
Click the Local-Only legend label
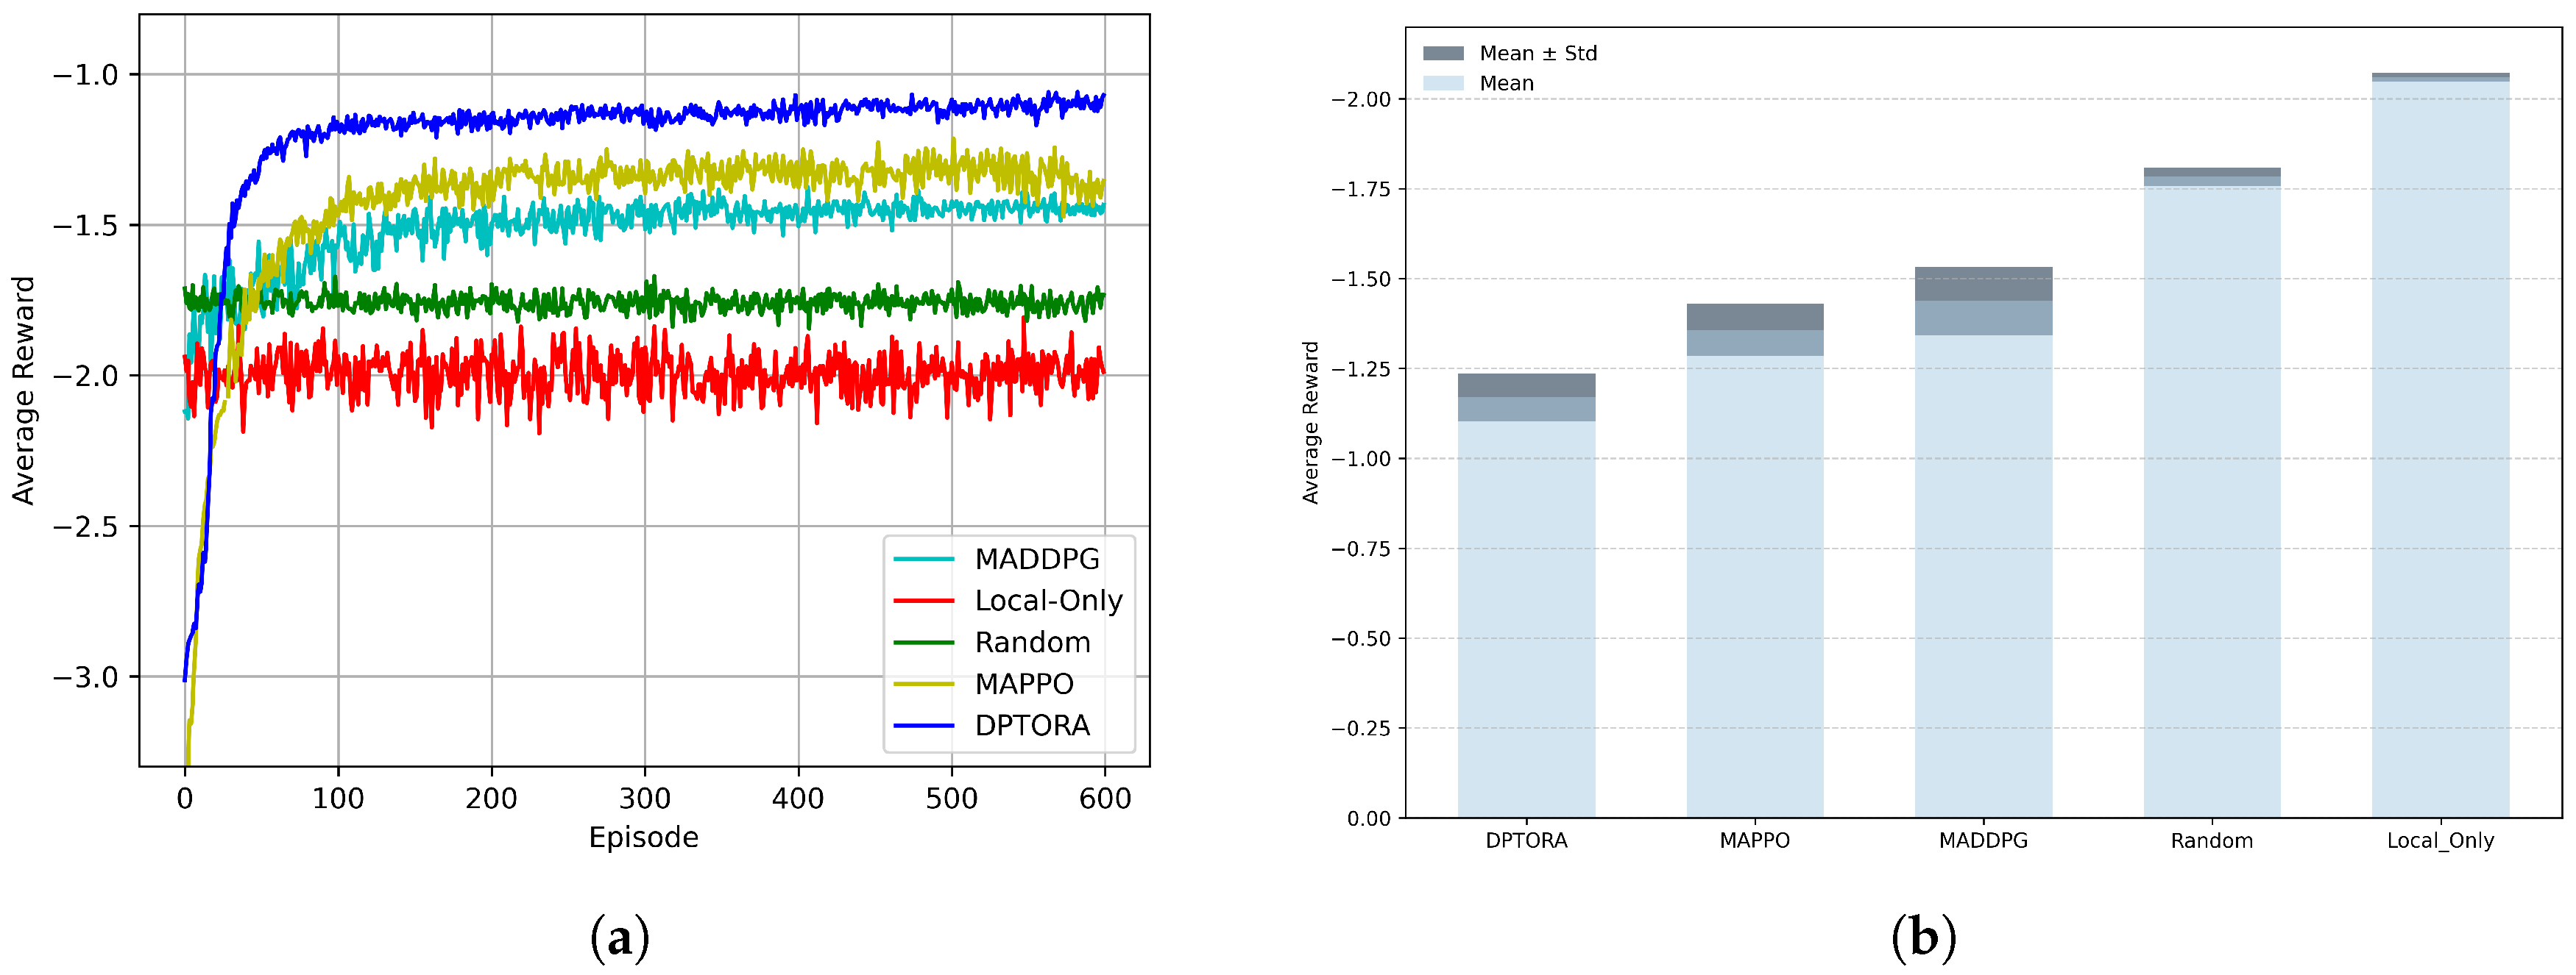coord(1048,601)
